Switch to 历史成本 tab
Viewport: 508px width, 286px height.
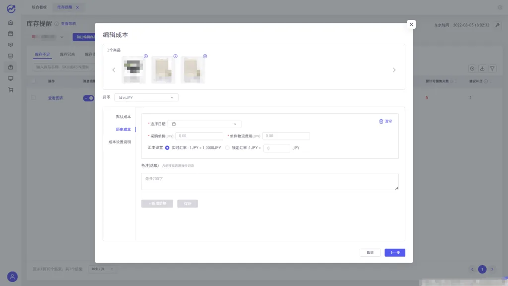(x=124, y=130)
